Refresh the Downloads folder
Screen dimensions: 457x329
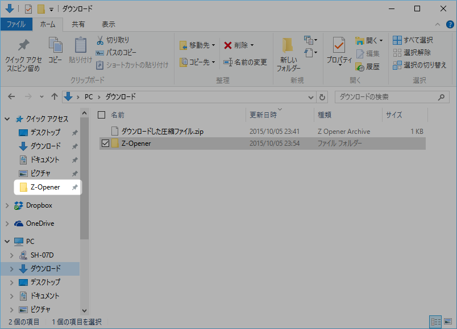[322, 97]
